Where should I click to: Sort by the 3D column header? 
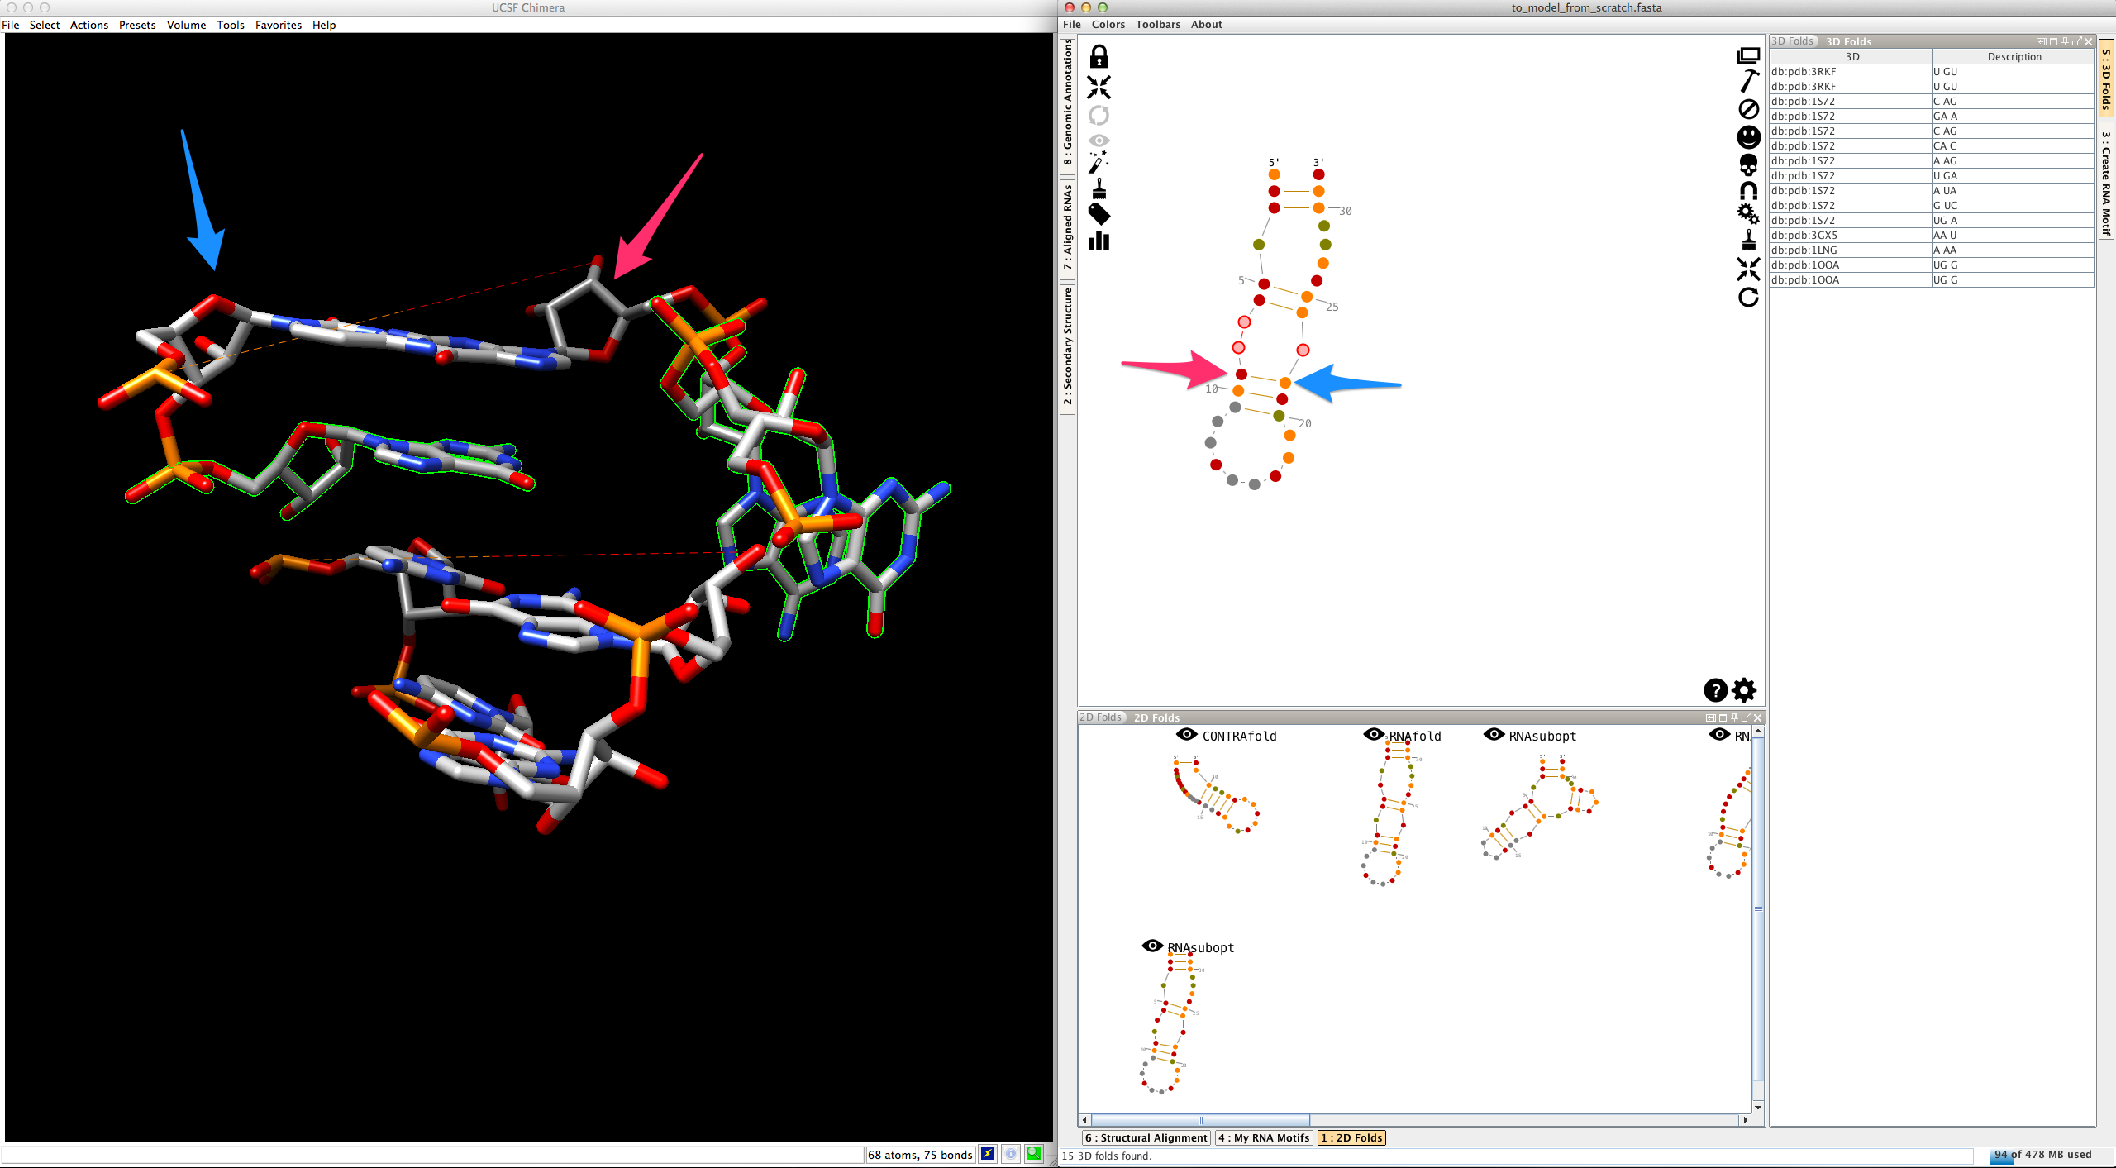pyautogui.click(x=1851, y=57)
